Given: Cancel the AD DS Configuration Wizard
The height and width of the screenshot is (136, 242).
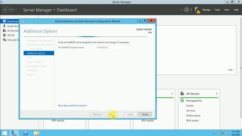Looking at the screenshot, I should (145, 114).
